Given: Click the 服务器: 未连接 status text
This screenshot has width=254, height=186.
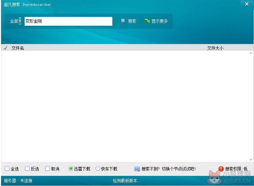Looking at the screenshot, I should [x=18, y=181].
